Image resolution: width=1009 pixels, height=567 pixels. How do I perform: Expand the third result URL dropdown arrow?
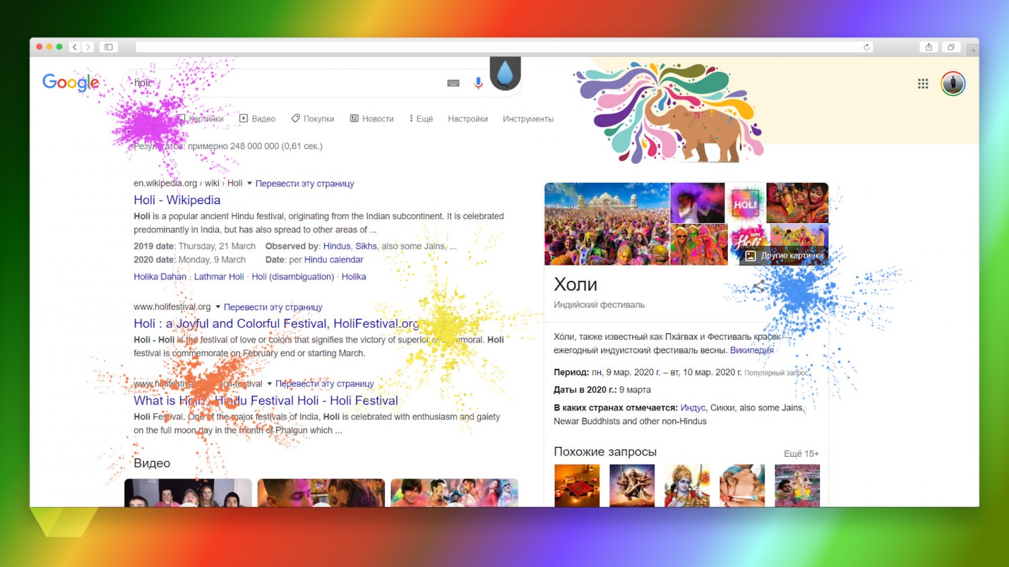[269, 384]
